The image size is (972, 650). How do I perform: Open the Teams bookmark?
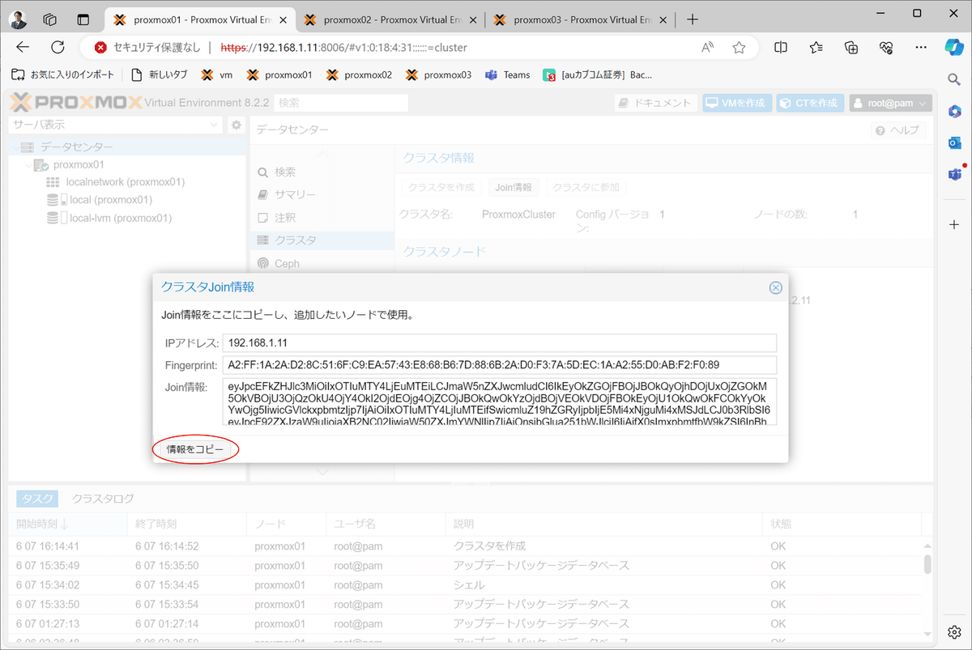pos(507,74)
